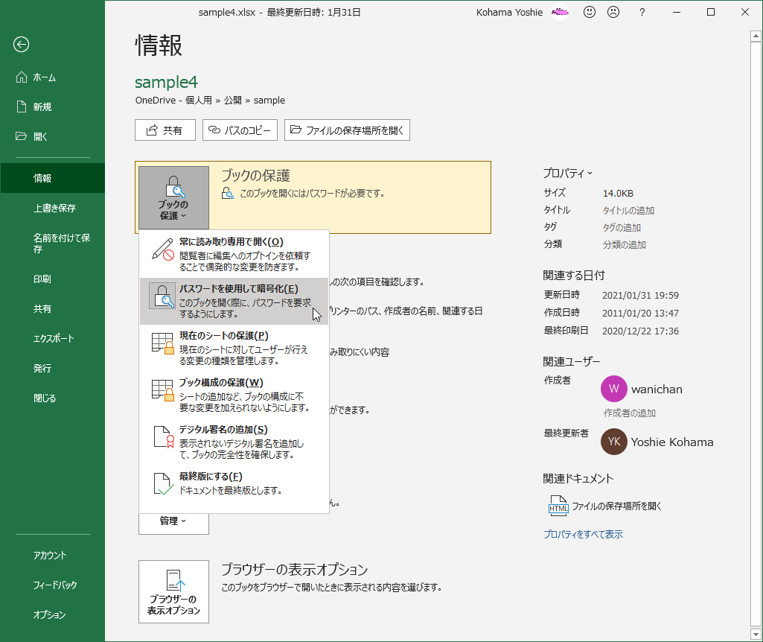Choose デジタル署名の追加 option
Viewport: 763px width, 642px height.
pyautogui.click(x=234, y=442)
